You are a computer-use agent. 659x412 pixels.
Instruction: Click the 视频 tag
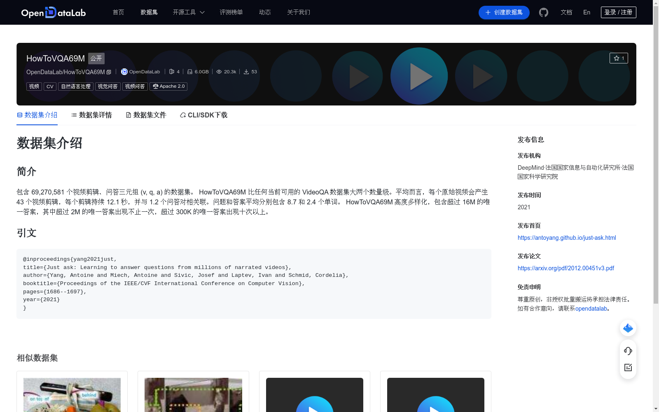[x=34, y=87]
